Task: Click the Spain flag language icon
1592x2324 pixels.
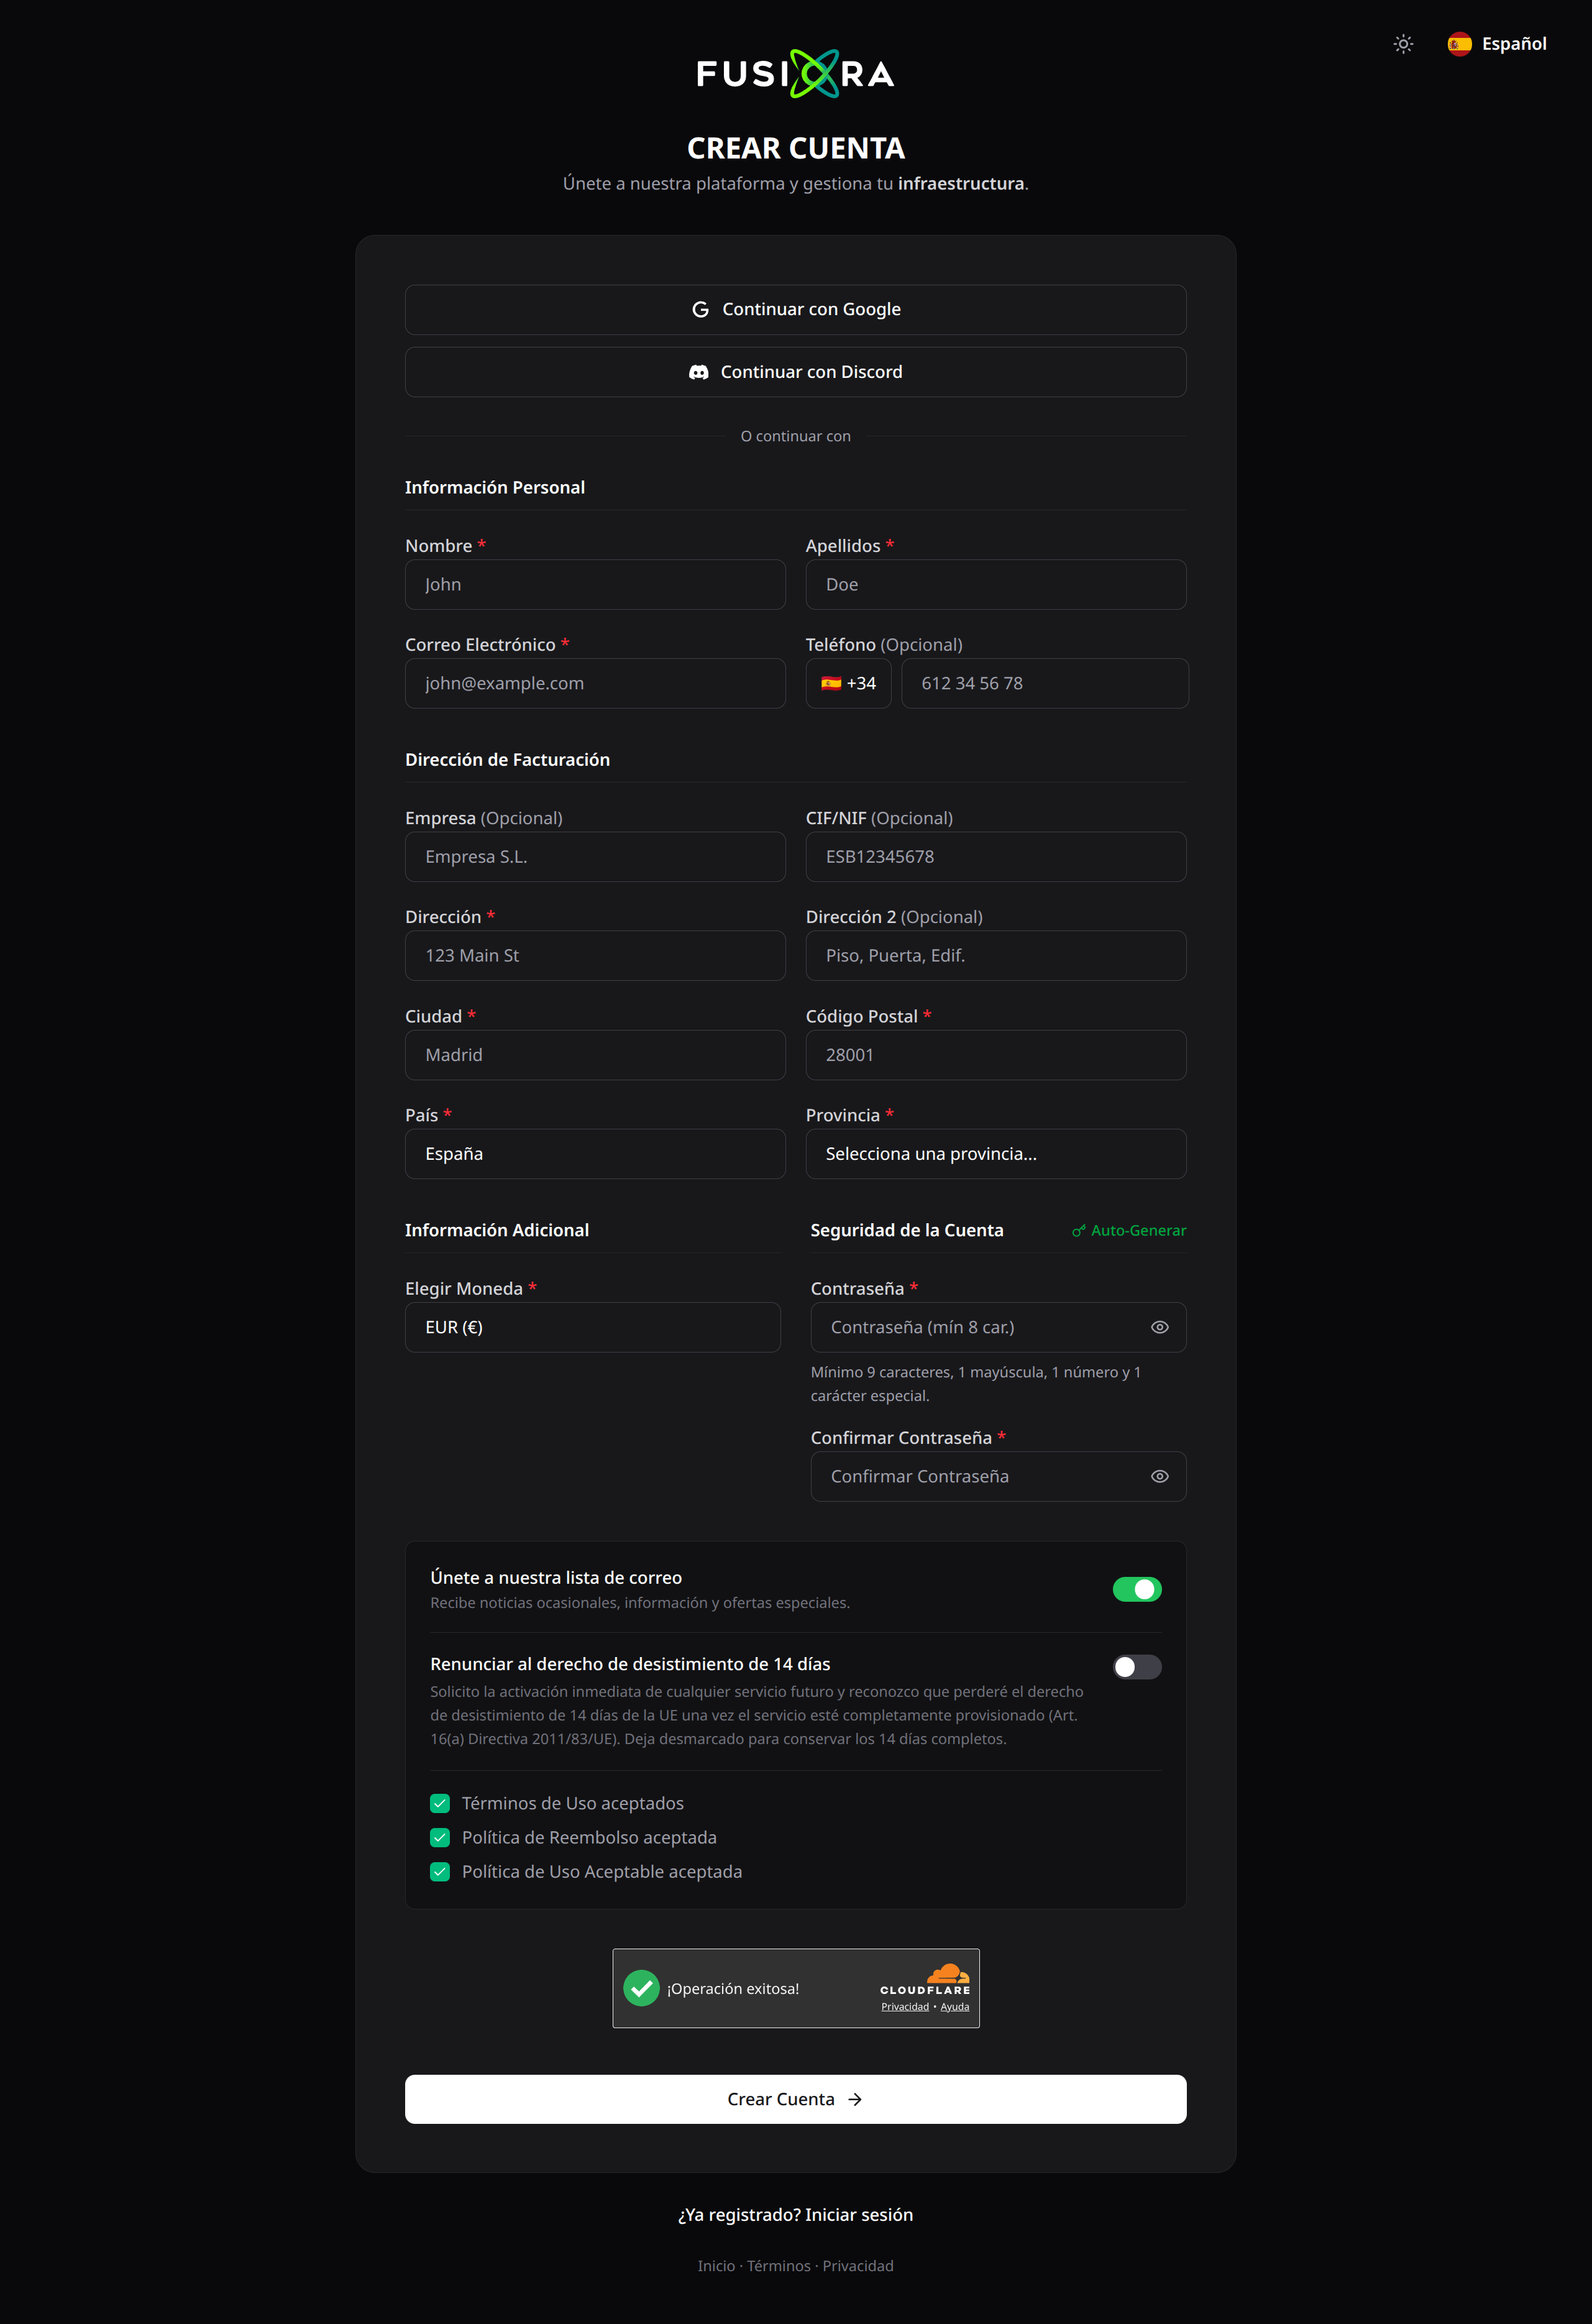Action: coord(1459,44)
